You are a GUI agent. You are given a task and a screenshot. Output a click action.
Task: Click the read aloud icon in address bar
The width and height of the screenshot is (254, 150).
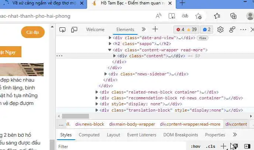coord(159,16)
